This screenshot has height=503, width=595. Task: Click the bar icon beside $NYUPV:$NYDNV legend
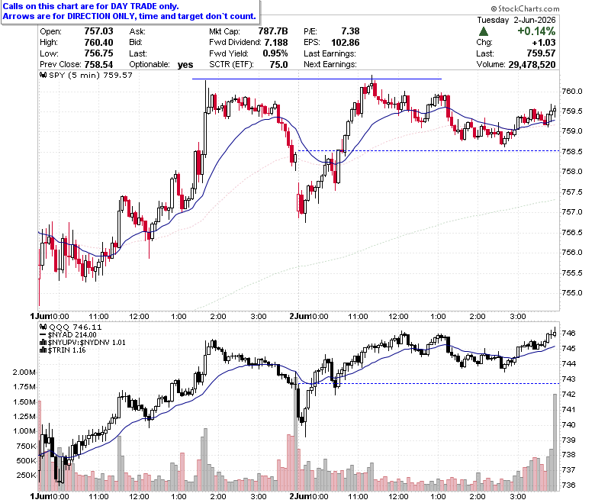(x=43, y=343)
